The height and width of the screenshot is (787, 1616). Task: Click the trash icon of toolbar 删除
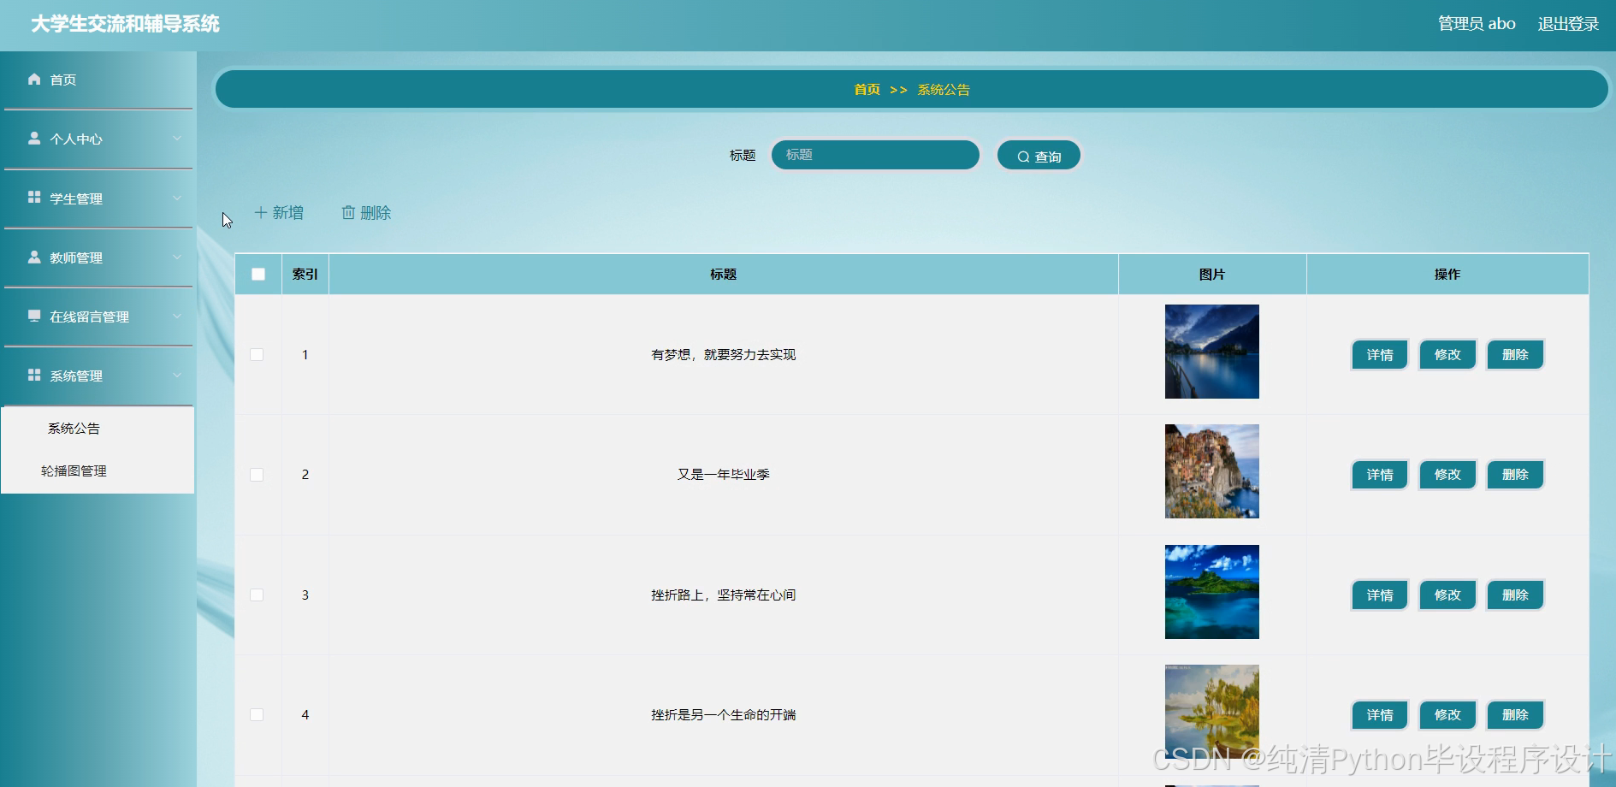(x=348, y=212)
